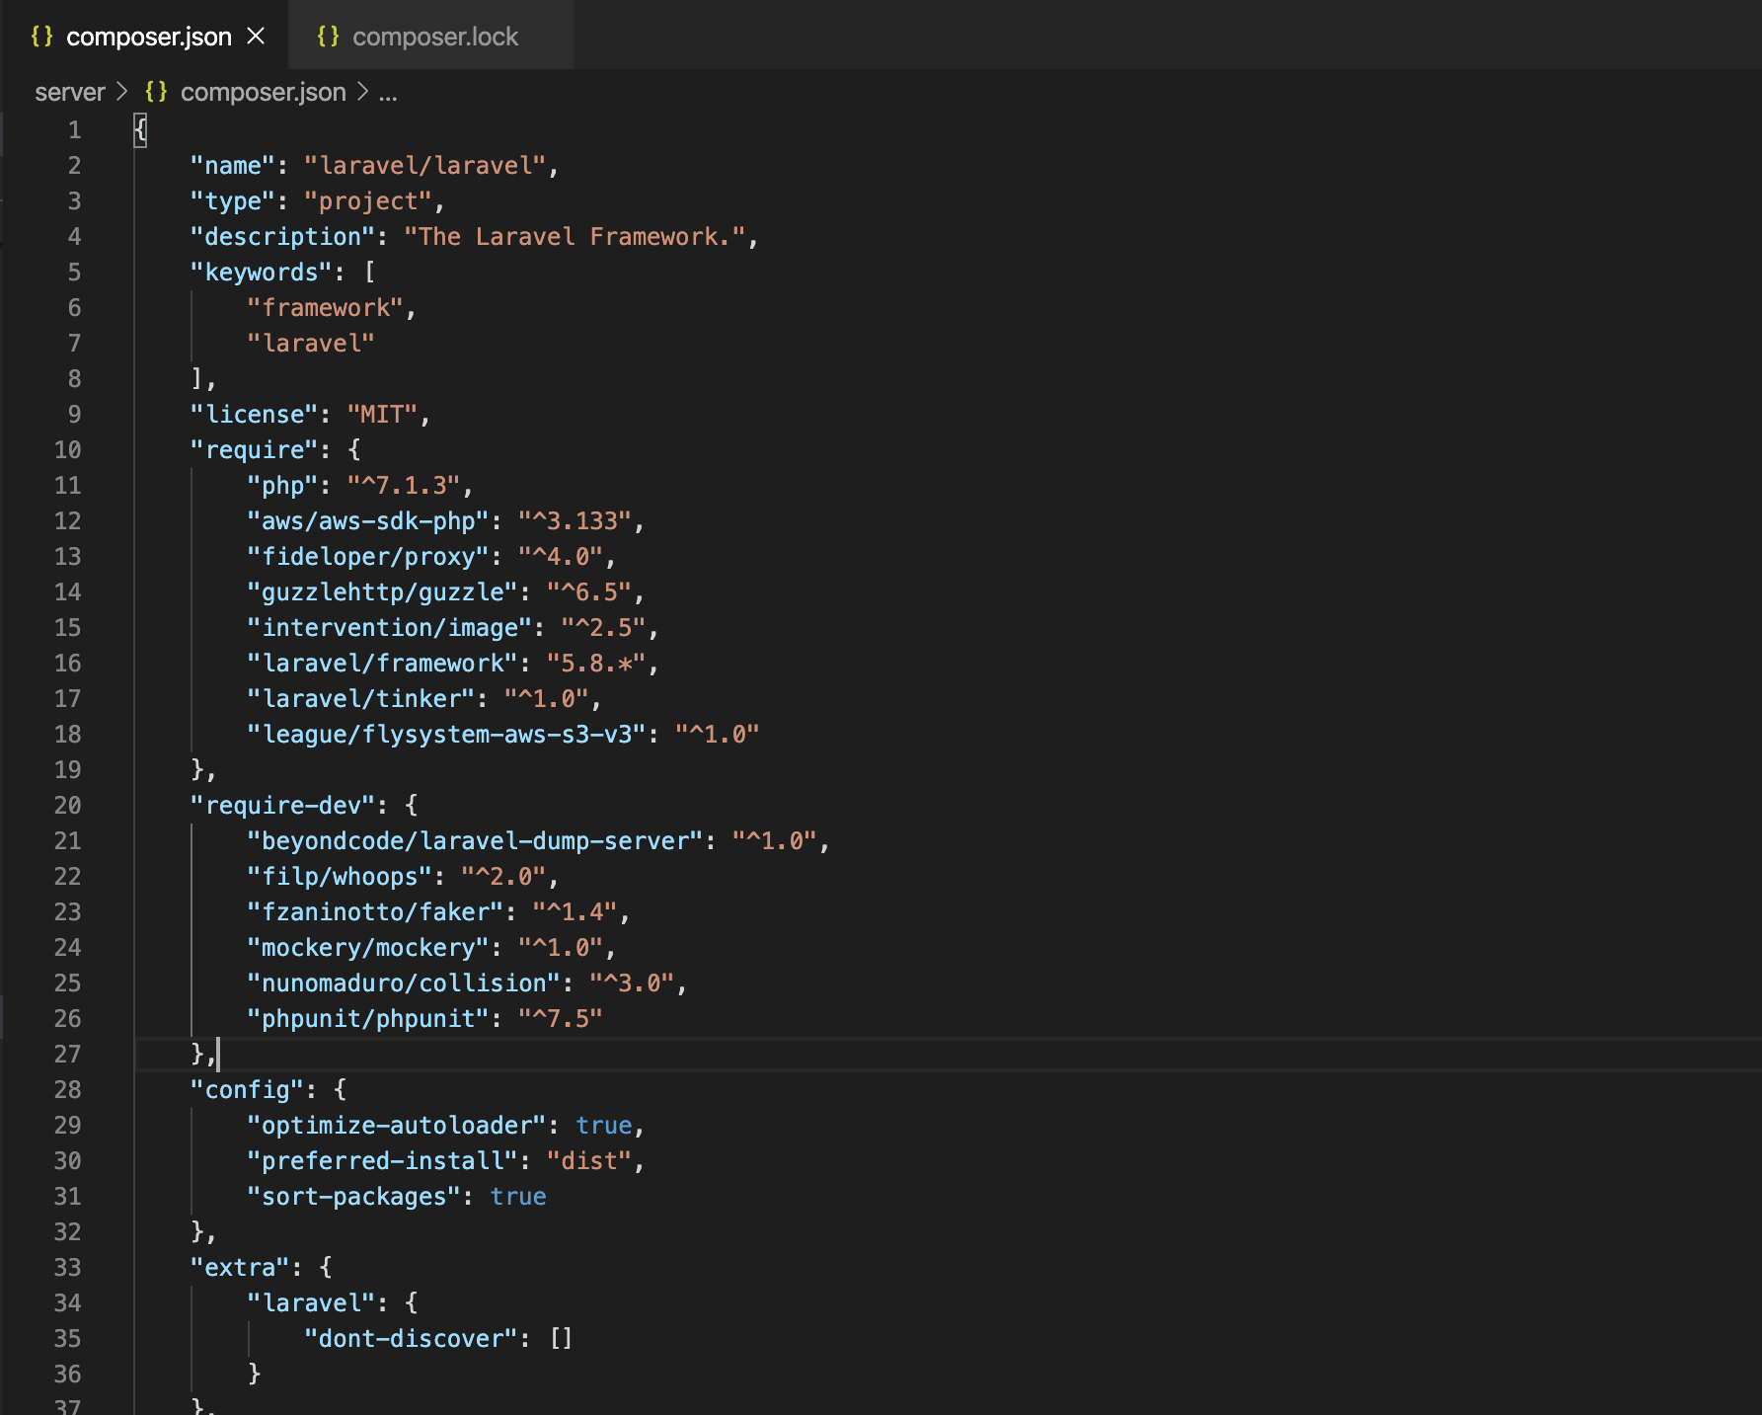Click the "laravel/laravel" name value
The image size is (1762, 1415).
pyautogui.click(x=425, y=166)
